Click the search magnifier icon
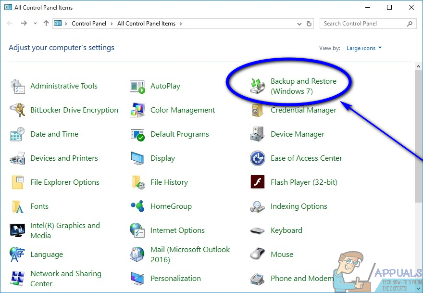 point(410,24)
